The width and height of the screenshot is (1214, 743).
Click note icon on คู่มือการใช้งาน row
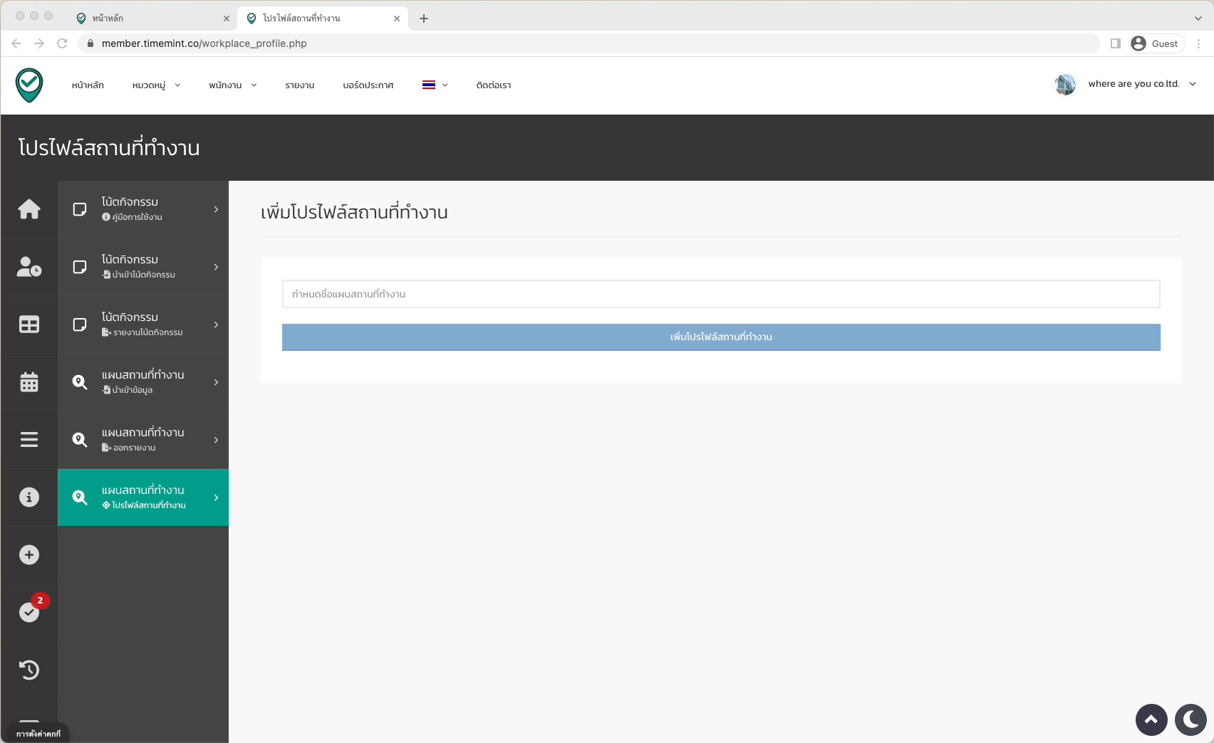tap(80, 209)
